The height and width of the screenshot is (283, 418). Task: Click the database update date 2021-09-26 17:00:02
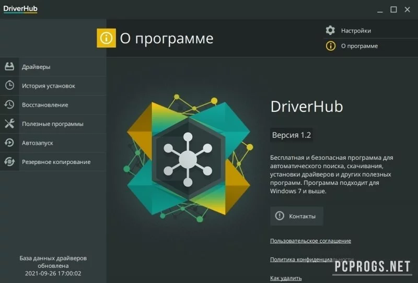53,274
